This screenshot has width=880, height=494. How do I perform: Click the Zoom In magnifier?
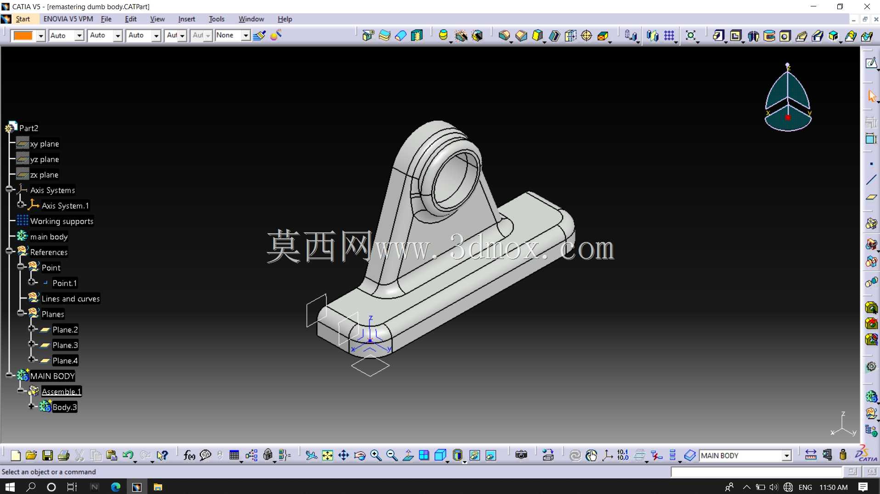click(376, 455)
